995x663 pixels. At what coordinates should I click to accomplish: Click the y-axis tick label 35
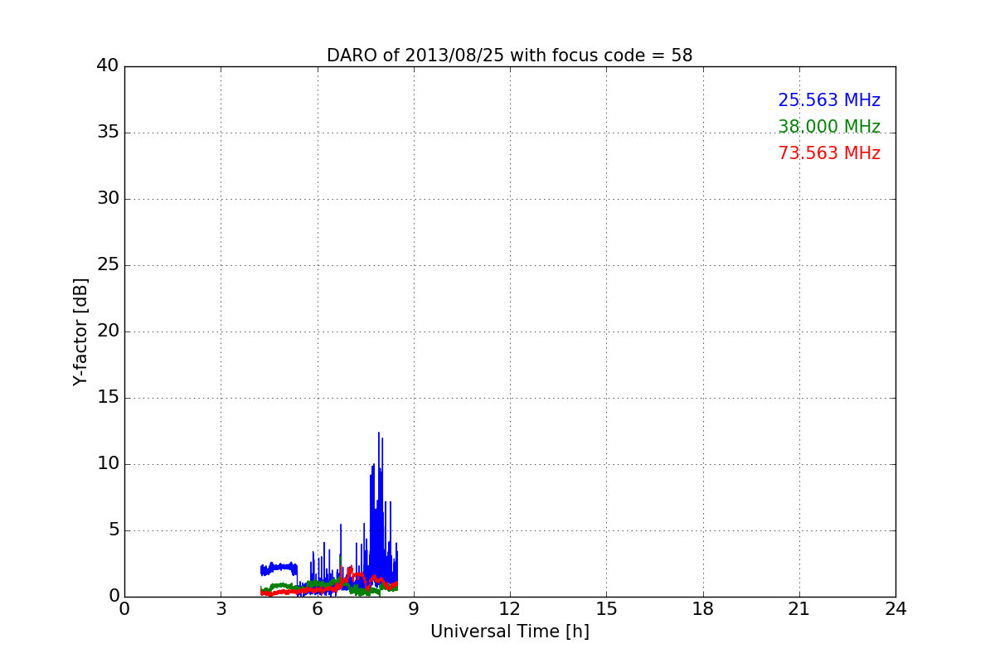coord(108,133)
